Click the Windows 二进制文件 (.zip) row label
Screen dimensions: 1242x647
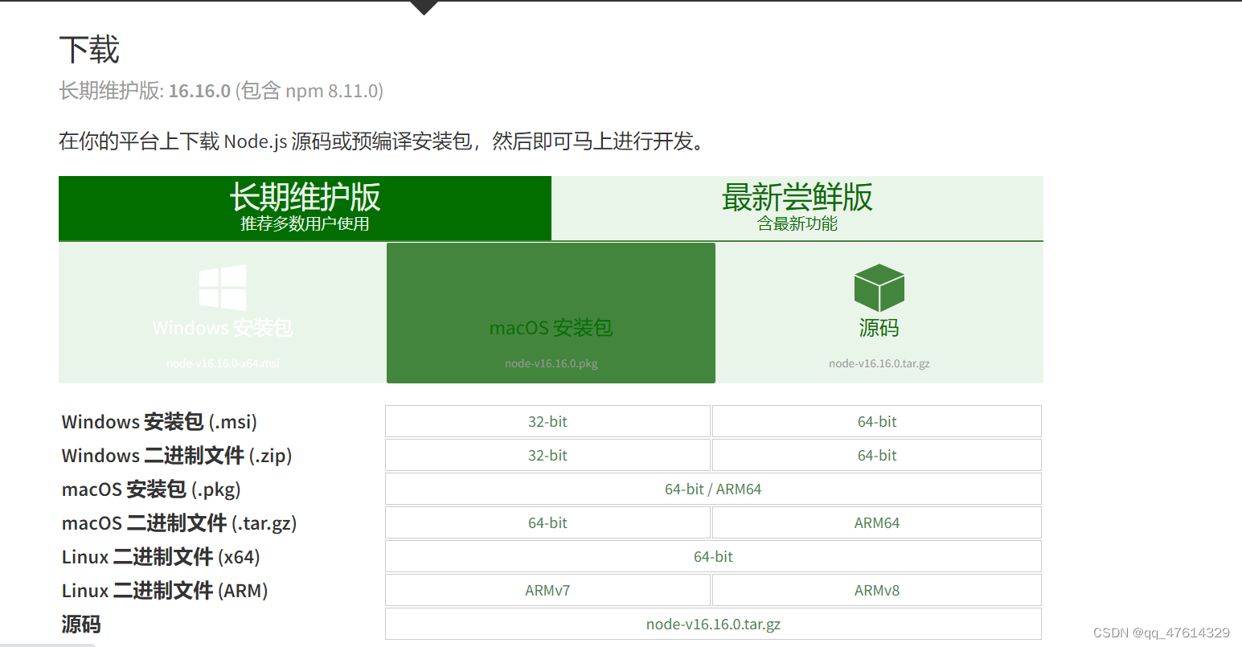point(177,456)
